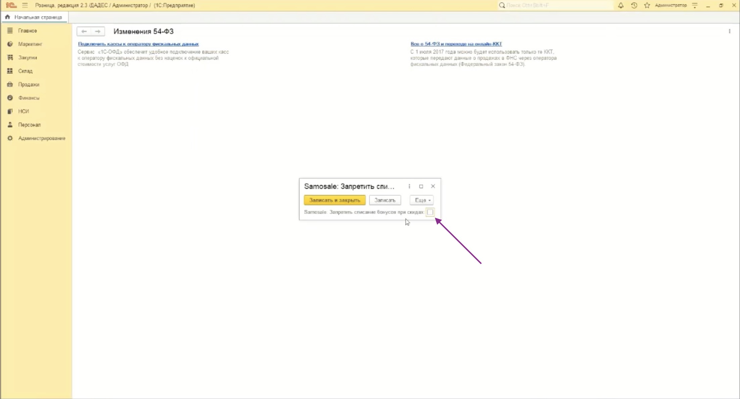
Task: Maximize the Samosale dialog window
Action: click(x=421, y=186)
